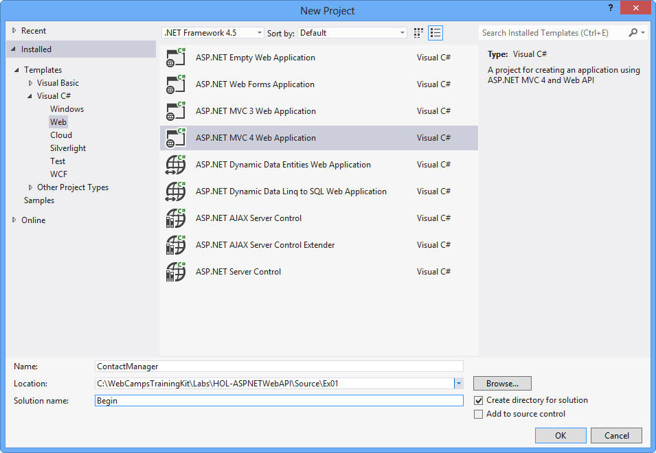The image size is (656, 453).
Task: Select the ASP.NET MVC 3 Web Application icon
Action: click(x=175, y=111)
